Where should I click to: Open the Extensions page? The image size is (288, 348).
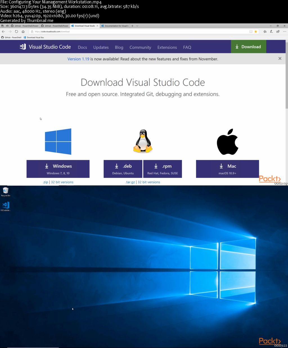coord(167,47)
